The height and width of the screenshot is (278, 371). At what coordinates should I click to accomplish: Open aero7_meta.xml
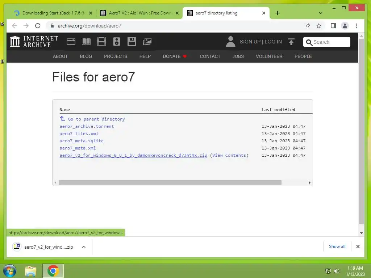click(78, 148)
